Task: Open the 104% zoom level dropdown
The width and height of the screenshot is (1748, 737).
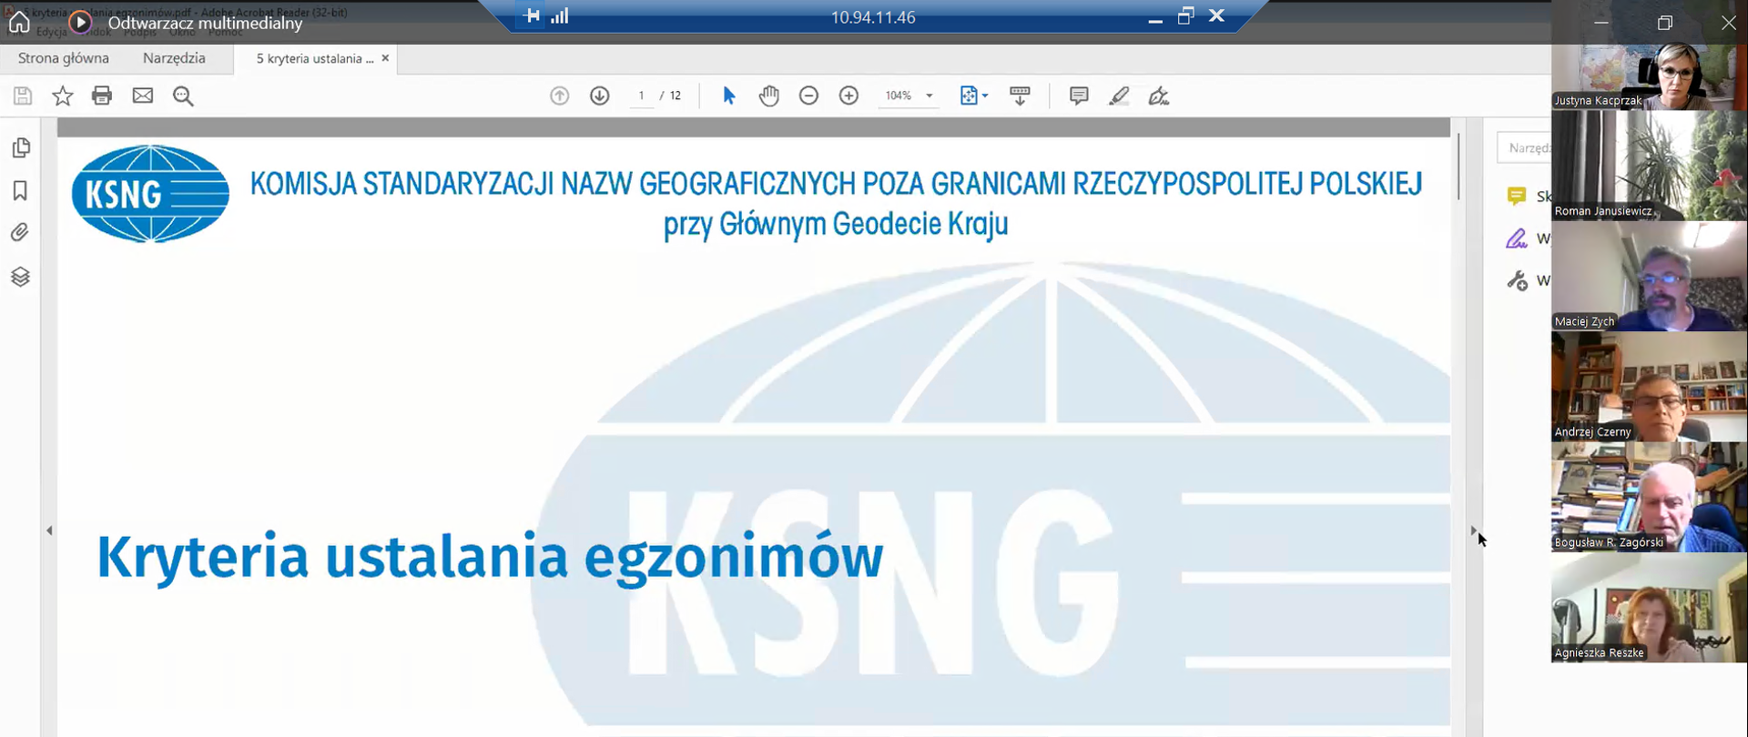Action: click(x=929, y=96)
